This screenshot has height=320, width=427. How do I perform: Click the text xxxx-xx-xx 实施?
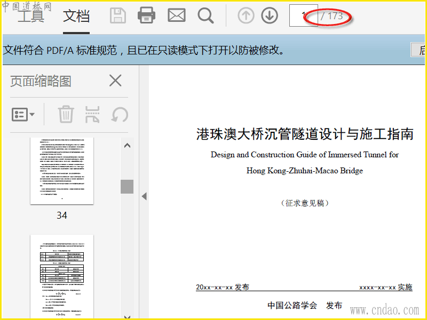pyautogui.click(x=386, y=287)
